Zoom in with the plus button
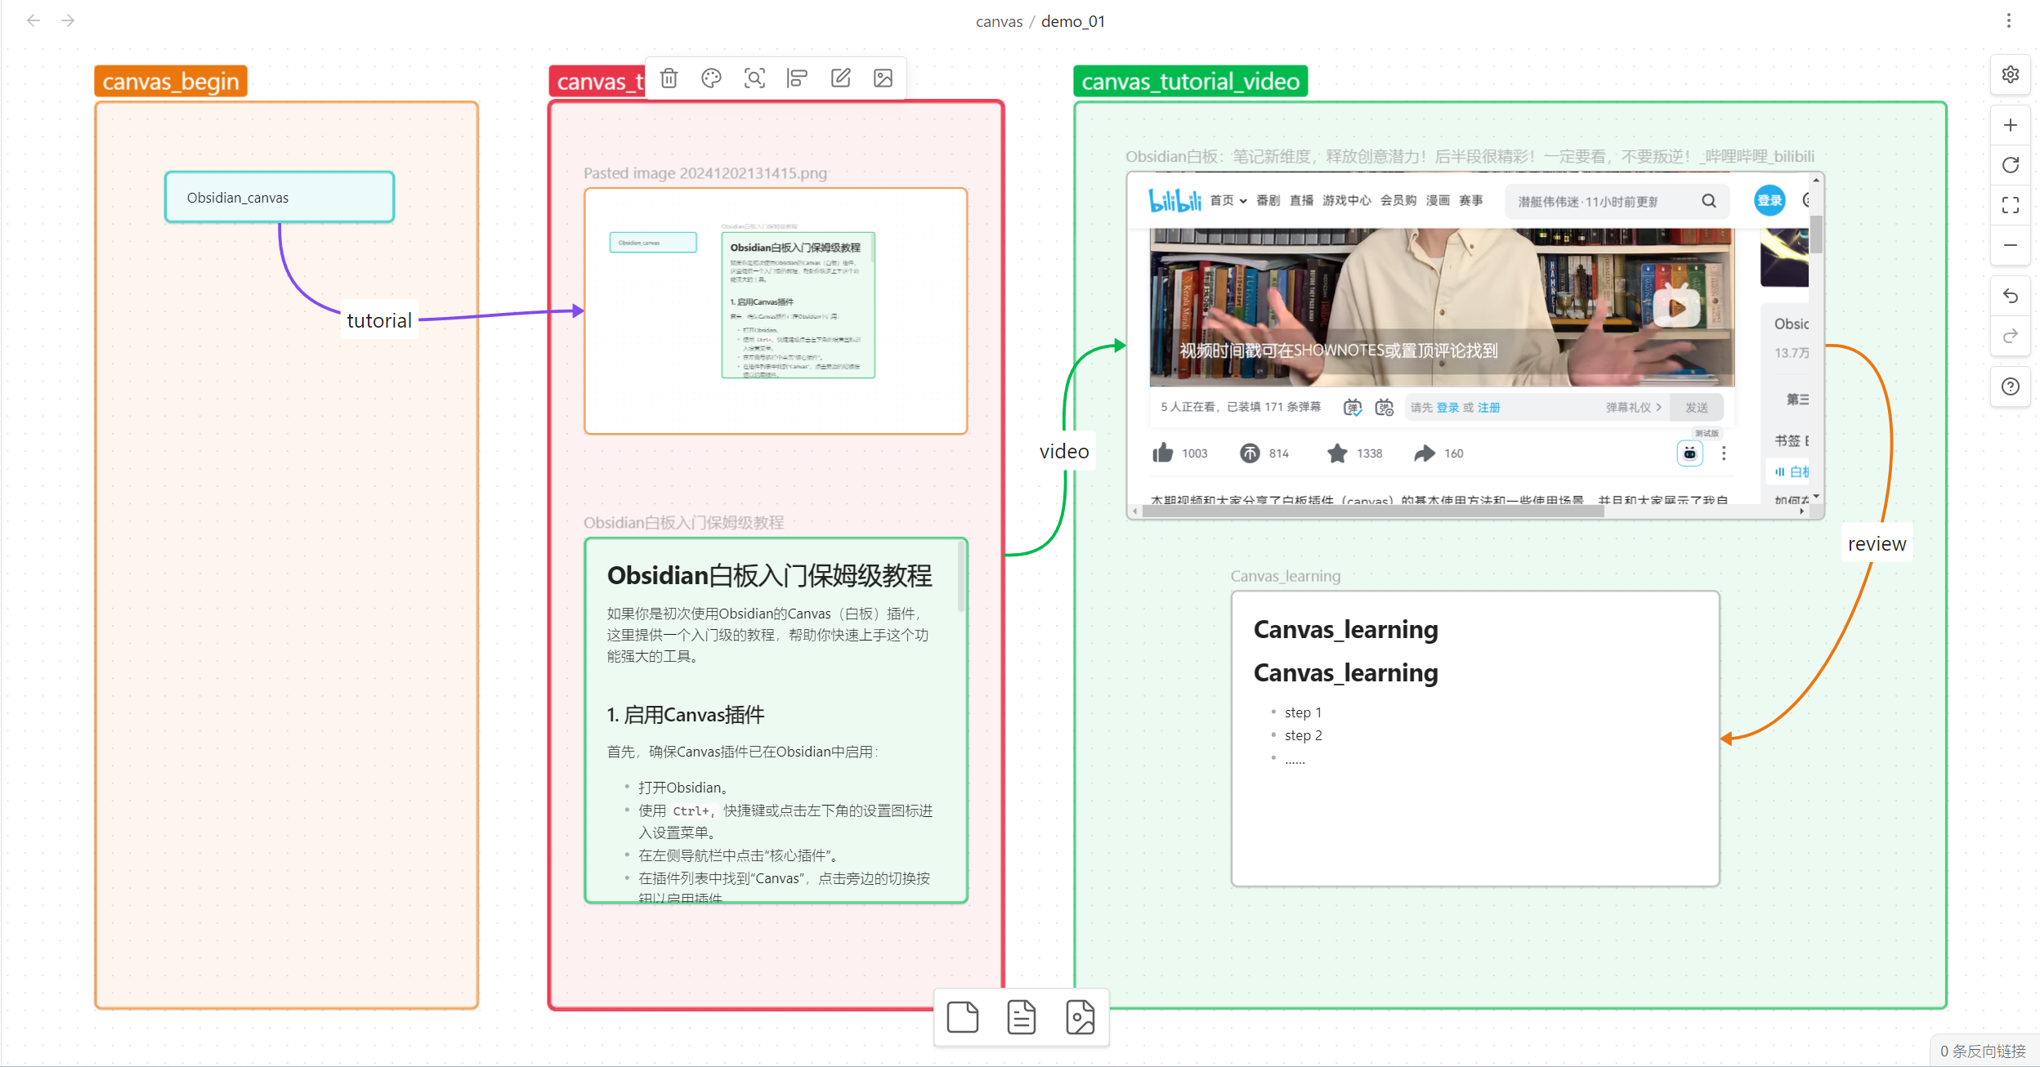 (x=2010, y=125)
